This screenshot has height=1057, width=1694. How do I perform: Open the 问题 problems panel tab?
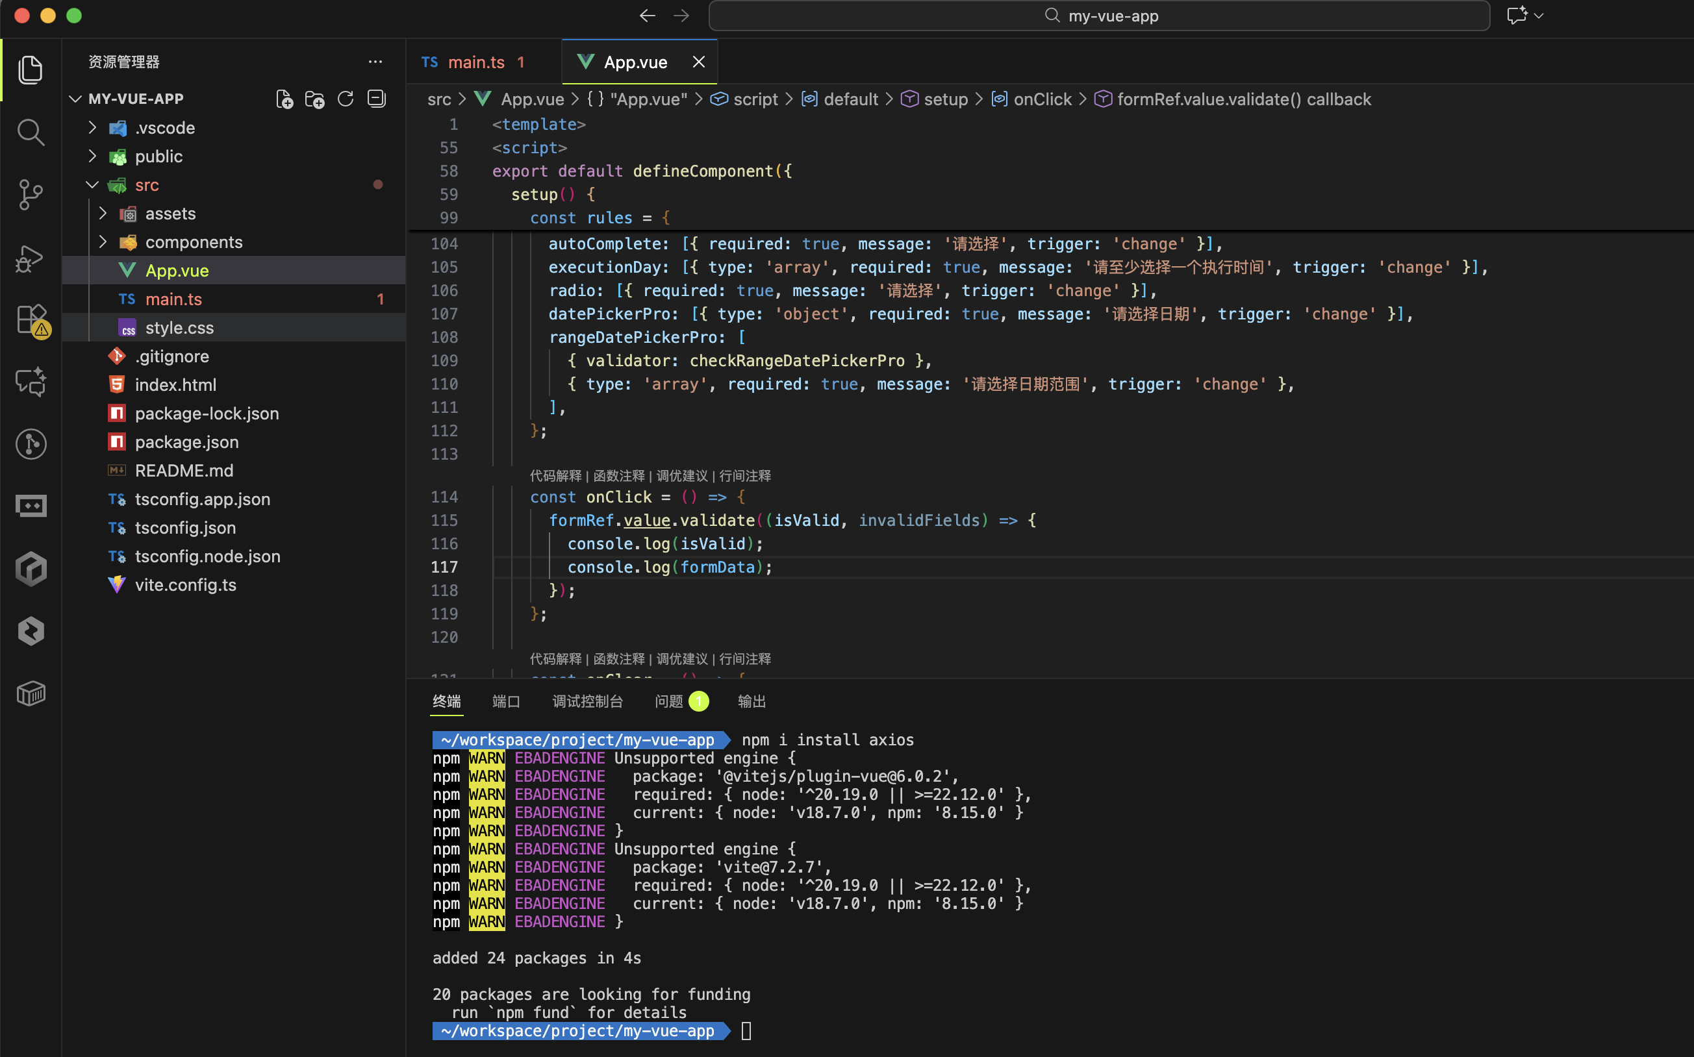pyautogui.click(x=668, y=701)
